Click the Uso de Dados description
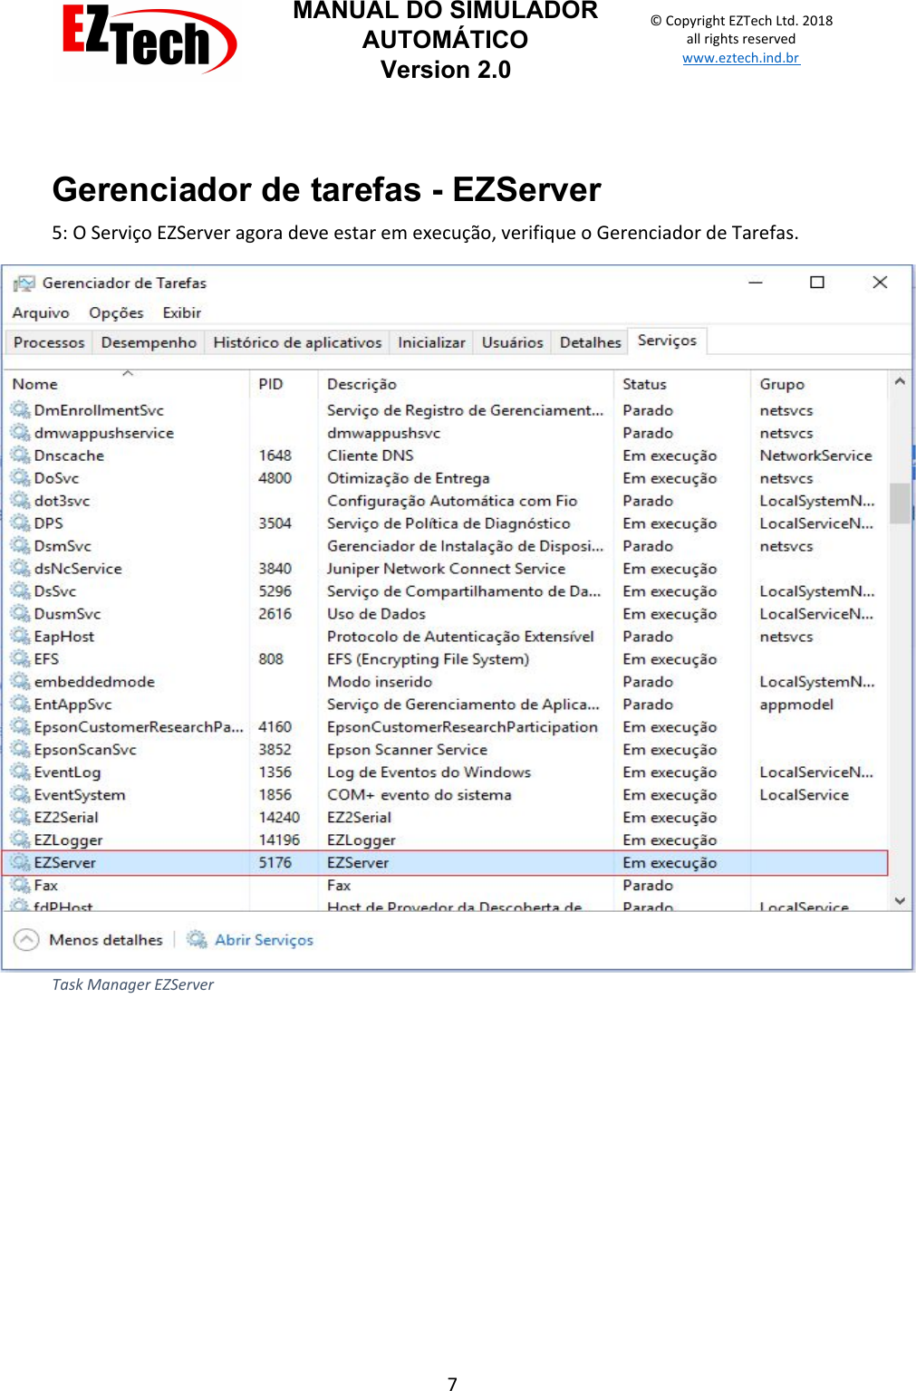Viewport: 916px width, 1391px height. coord(376,614)
